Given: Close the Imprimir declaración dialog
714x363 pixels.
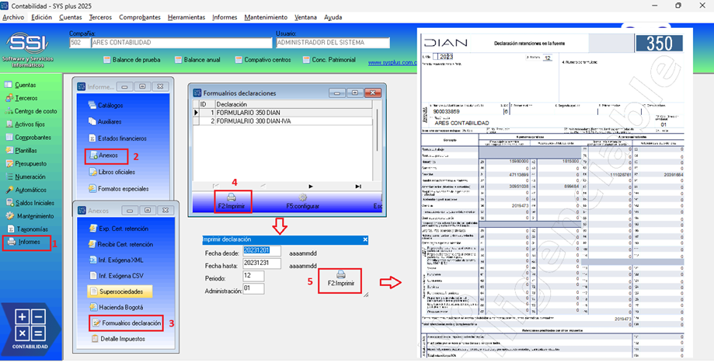Looking at the screenshot, I should 365,239.
